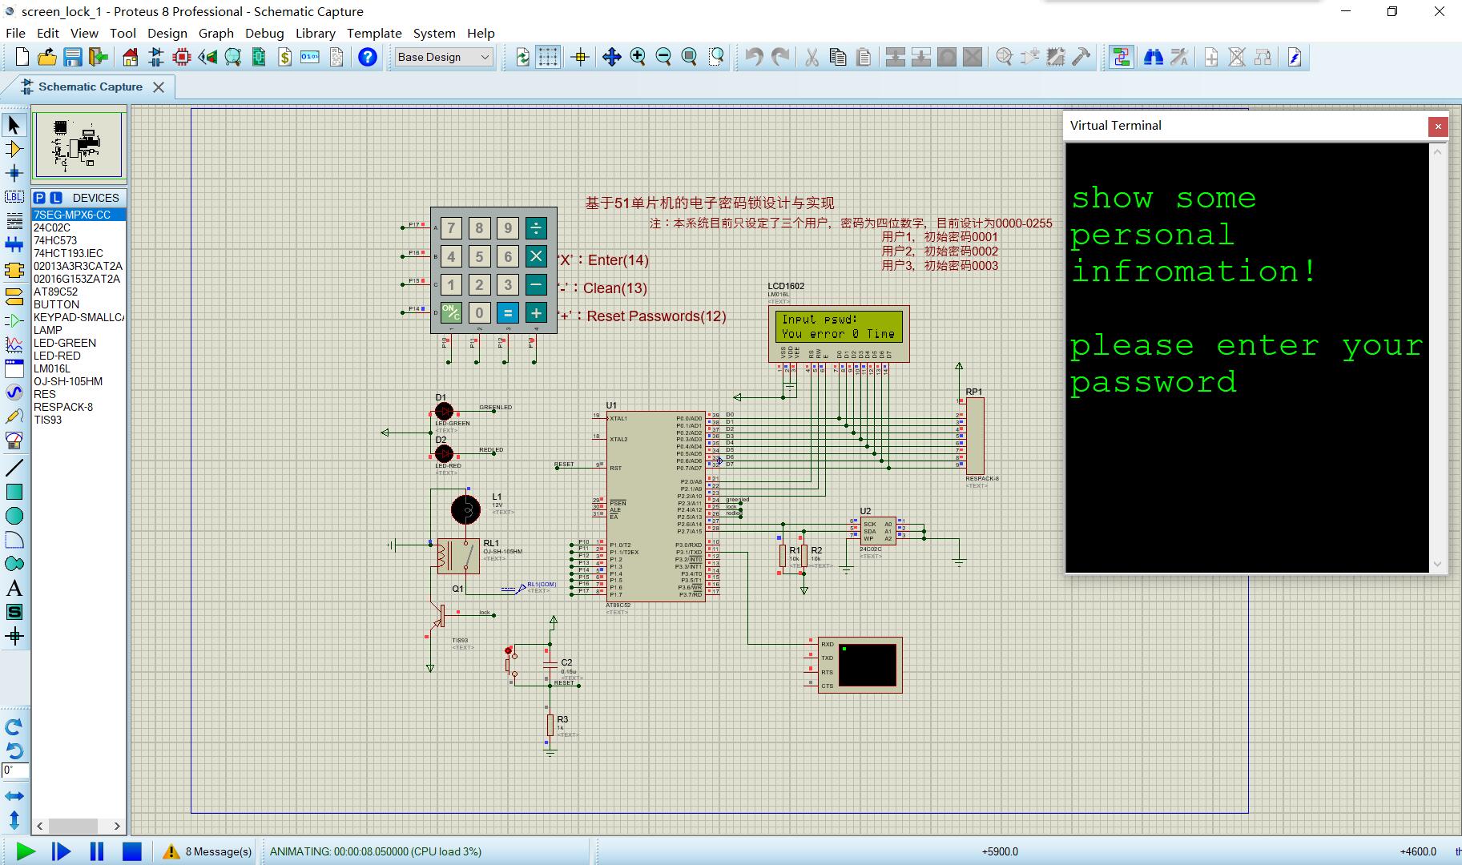Mirror horizontally with the X-mirror icon
Viewport: 1462px width, 865px height.
[x=14, y=796]
